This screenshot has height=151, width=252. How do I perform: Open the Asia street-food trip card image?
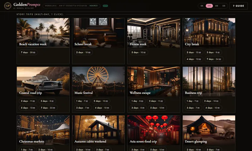[x=154, y=130]
